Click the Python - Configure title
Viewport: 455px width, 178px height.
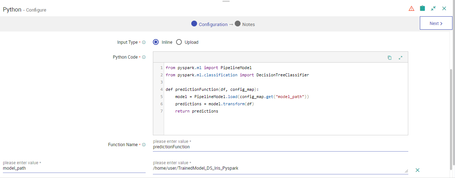25,9
